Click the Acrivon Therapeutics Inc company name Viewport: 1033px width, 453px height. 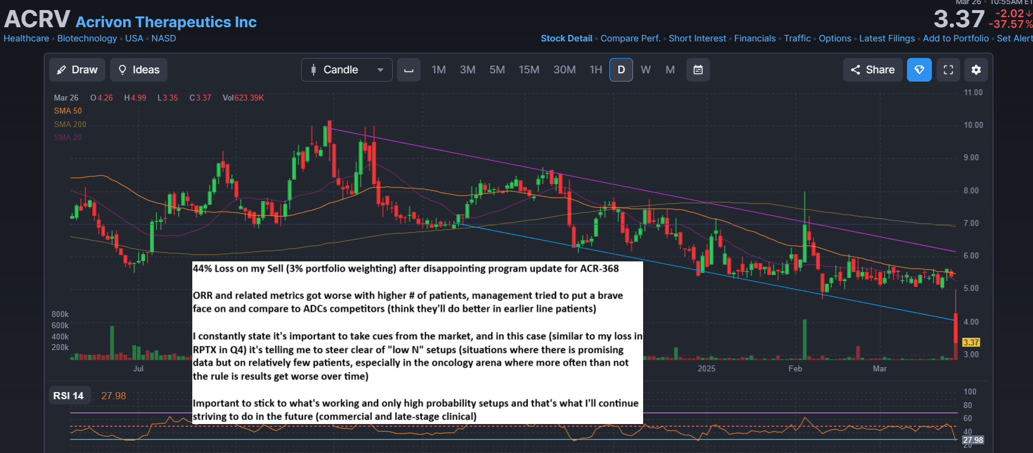tap(166, 22)
